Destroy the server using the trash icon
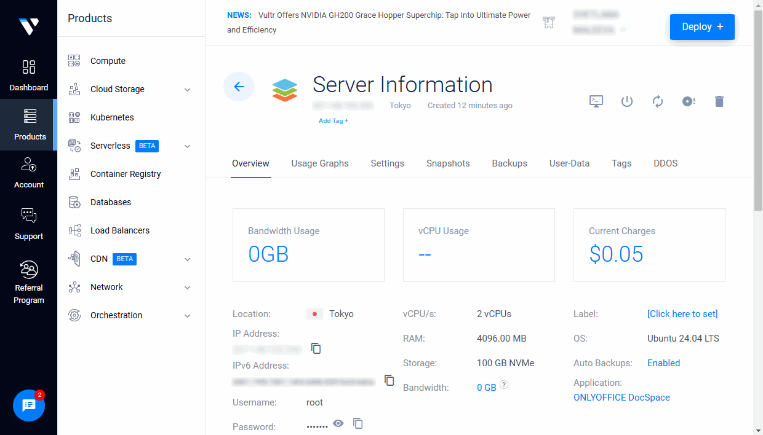Screen dimensions: 763x435 (x=719, y=101)
